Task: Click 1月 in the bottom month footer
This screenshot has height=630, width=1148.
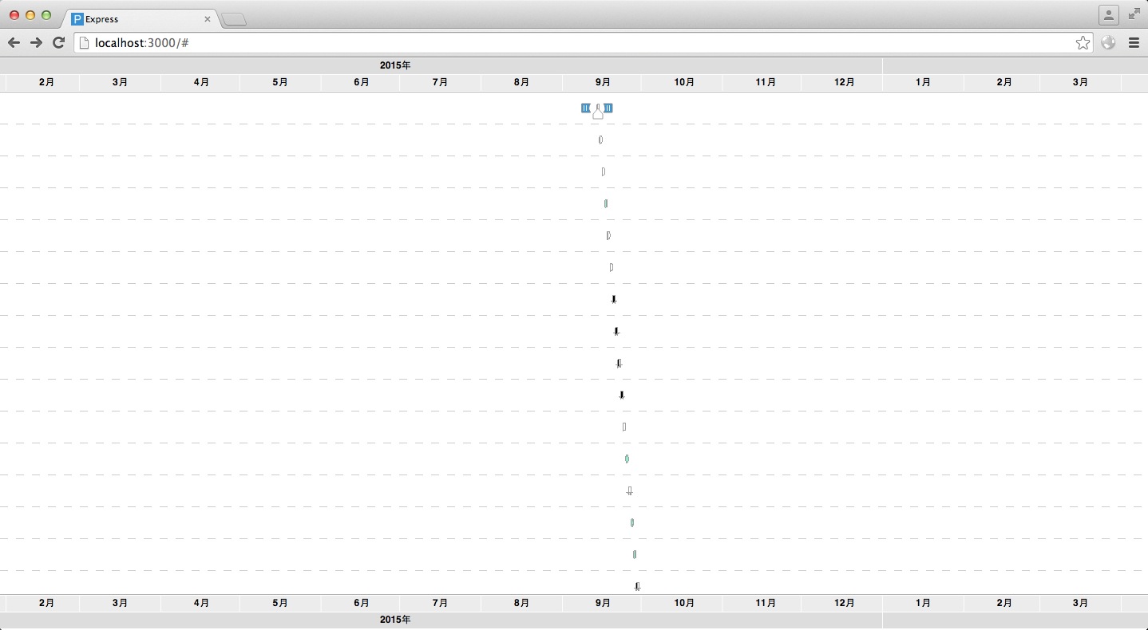Action: (x=923, y=603)
